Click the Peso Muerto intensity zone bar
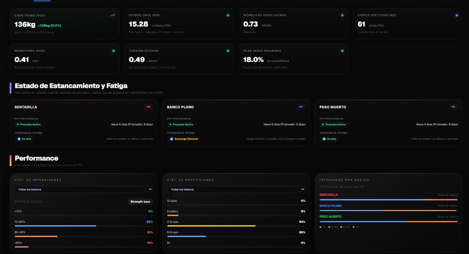This screenshot has width=469, height=254. point(388,222)
